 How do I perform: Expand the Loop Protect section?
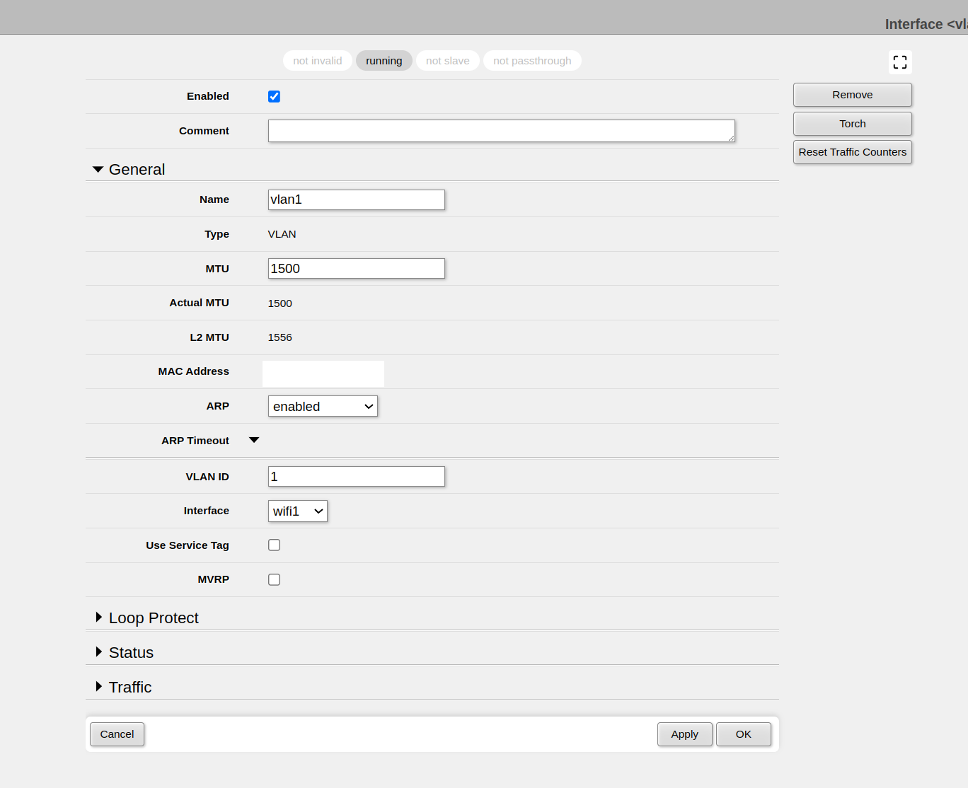(147, 618)
